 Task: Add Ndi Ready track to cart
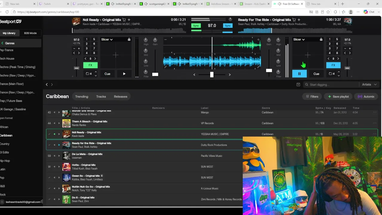(124, 20)
